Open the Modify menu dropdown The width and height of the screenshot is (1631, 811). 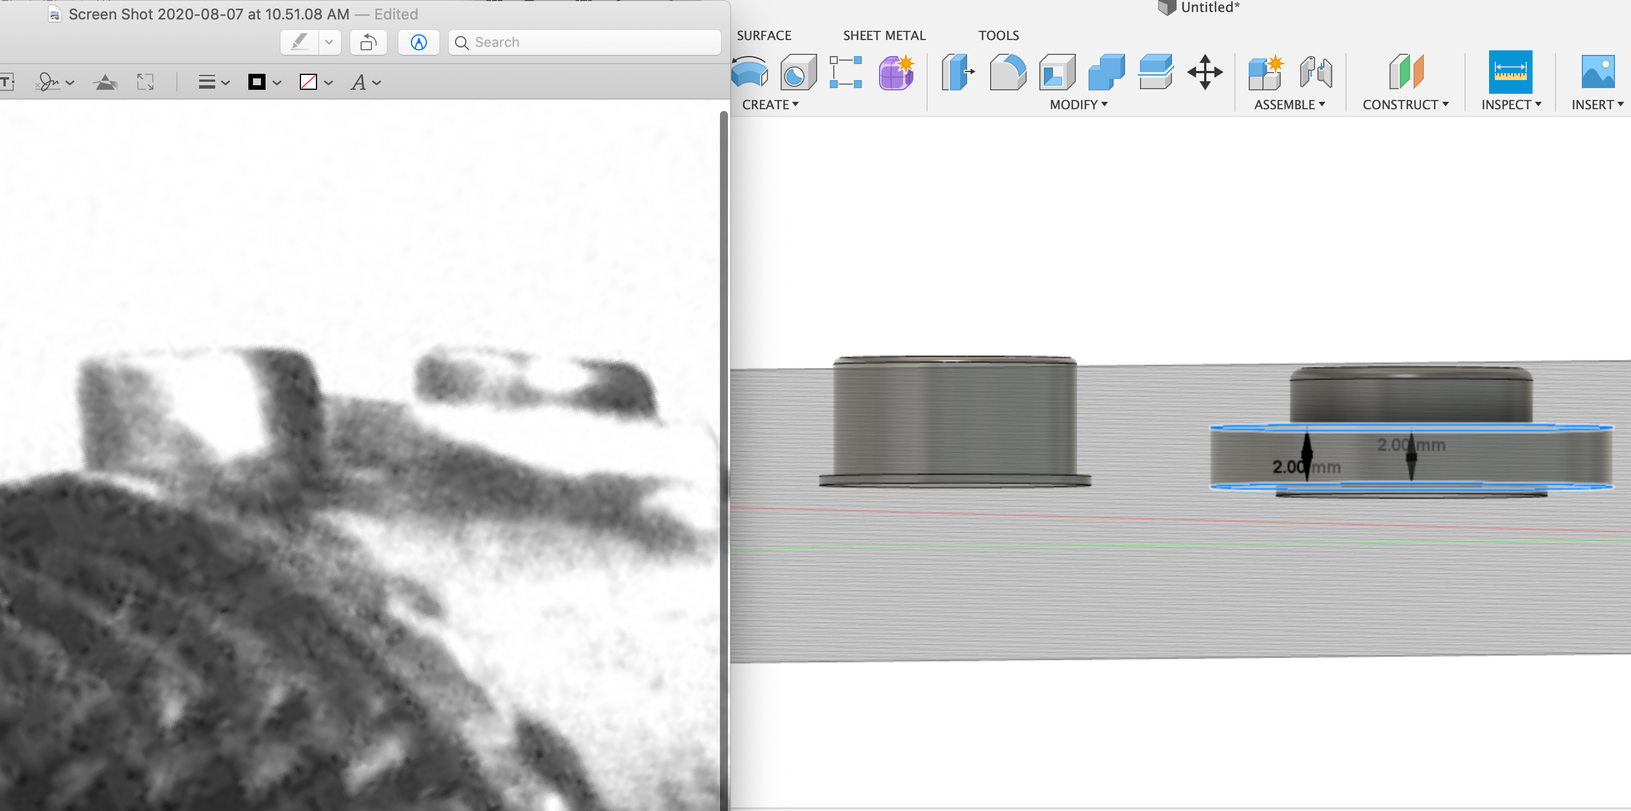[1080, 104]
